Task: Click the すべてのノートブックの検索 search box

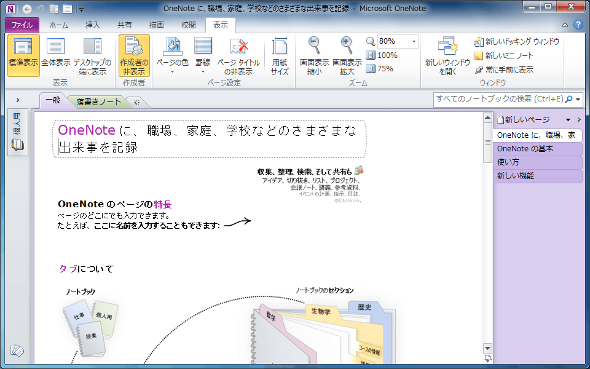Action: pyautogui.click(x=499, y=100)
